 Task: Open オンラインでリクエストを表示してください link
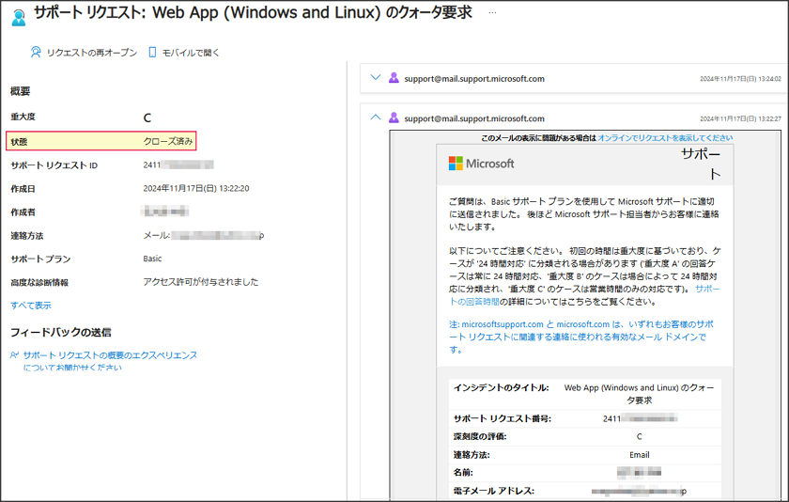point(665,137)
